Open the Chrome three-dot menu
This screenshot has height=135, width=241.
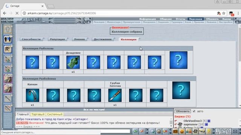pos(238,13)
